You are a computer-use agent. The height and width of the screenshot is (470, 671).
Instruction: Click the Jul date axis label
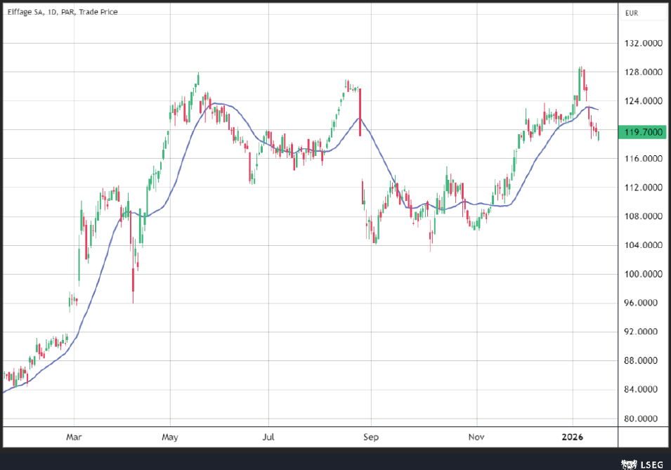[268, 437]
